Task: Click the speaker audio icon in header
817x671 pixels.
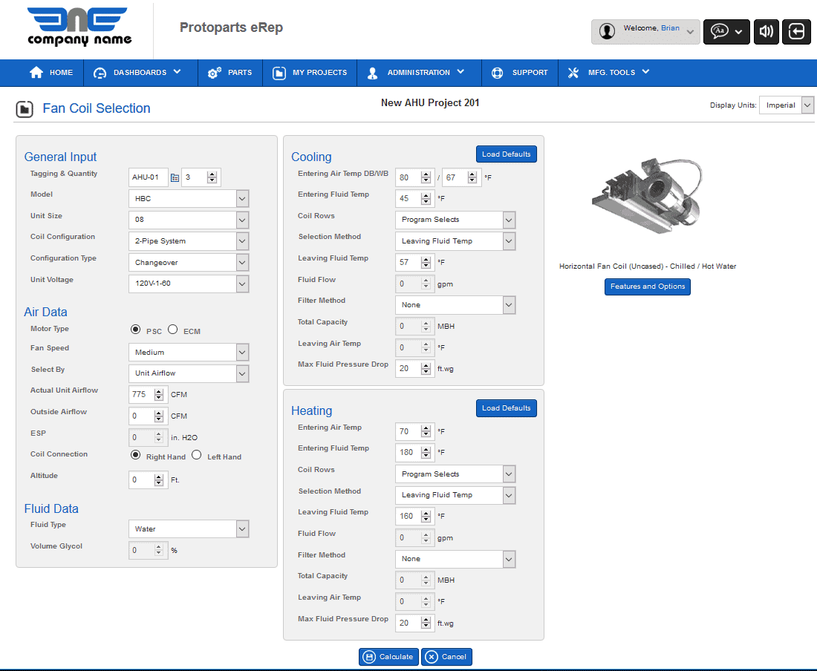Action: tap(766, 32)
